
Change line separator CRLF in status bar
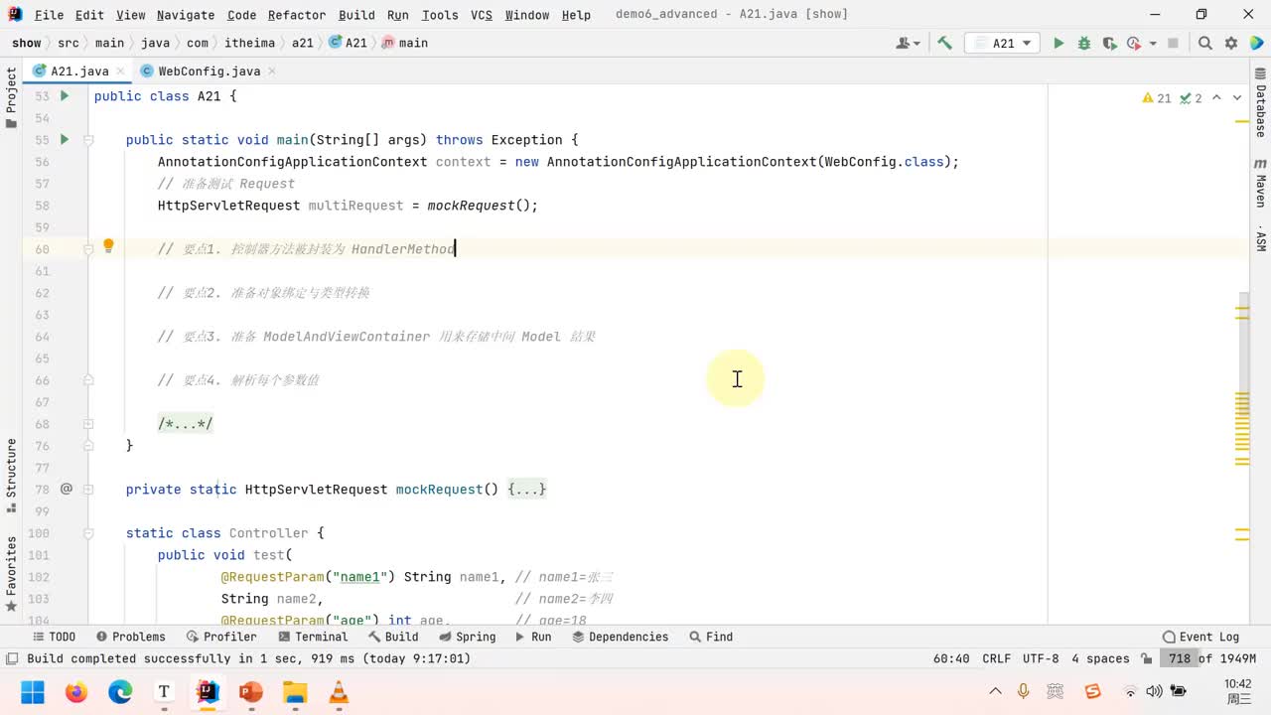click(x=996, y=658)
